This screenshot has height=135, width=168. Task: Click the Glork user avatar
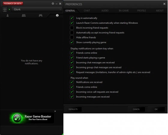[x=5, y=9]
